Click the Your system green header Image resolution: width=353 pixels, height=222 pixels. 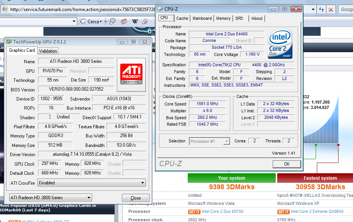click(232, 178)
